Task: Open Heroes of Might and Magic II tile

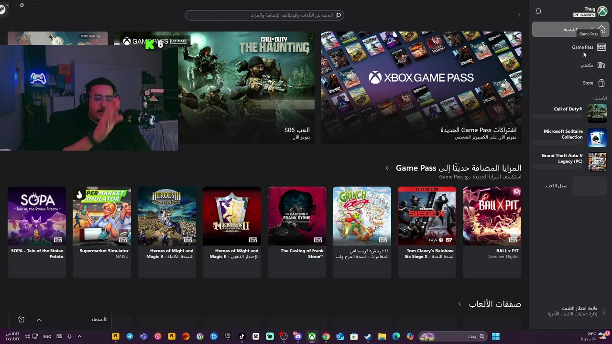Action: pyautogui.click(x=232, y=232)
